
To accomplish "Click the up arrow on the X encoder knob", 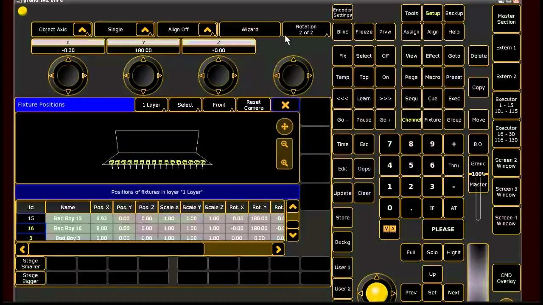I will [x=68, y=59].
